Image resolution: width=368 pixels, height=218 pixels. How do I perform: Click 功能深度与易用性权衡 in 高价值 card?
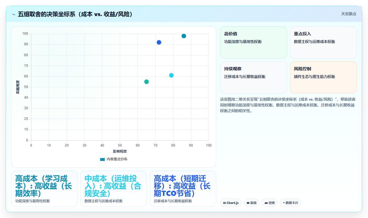[243, 42]
